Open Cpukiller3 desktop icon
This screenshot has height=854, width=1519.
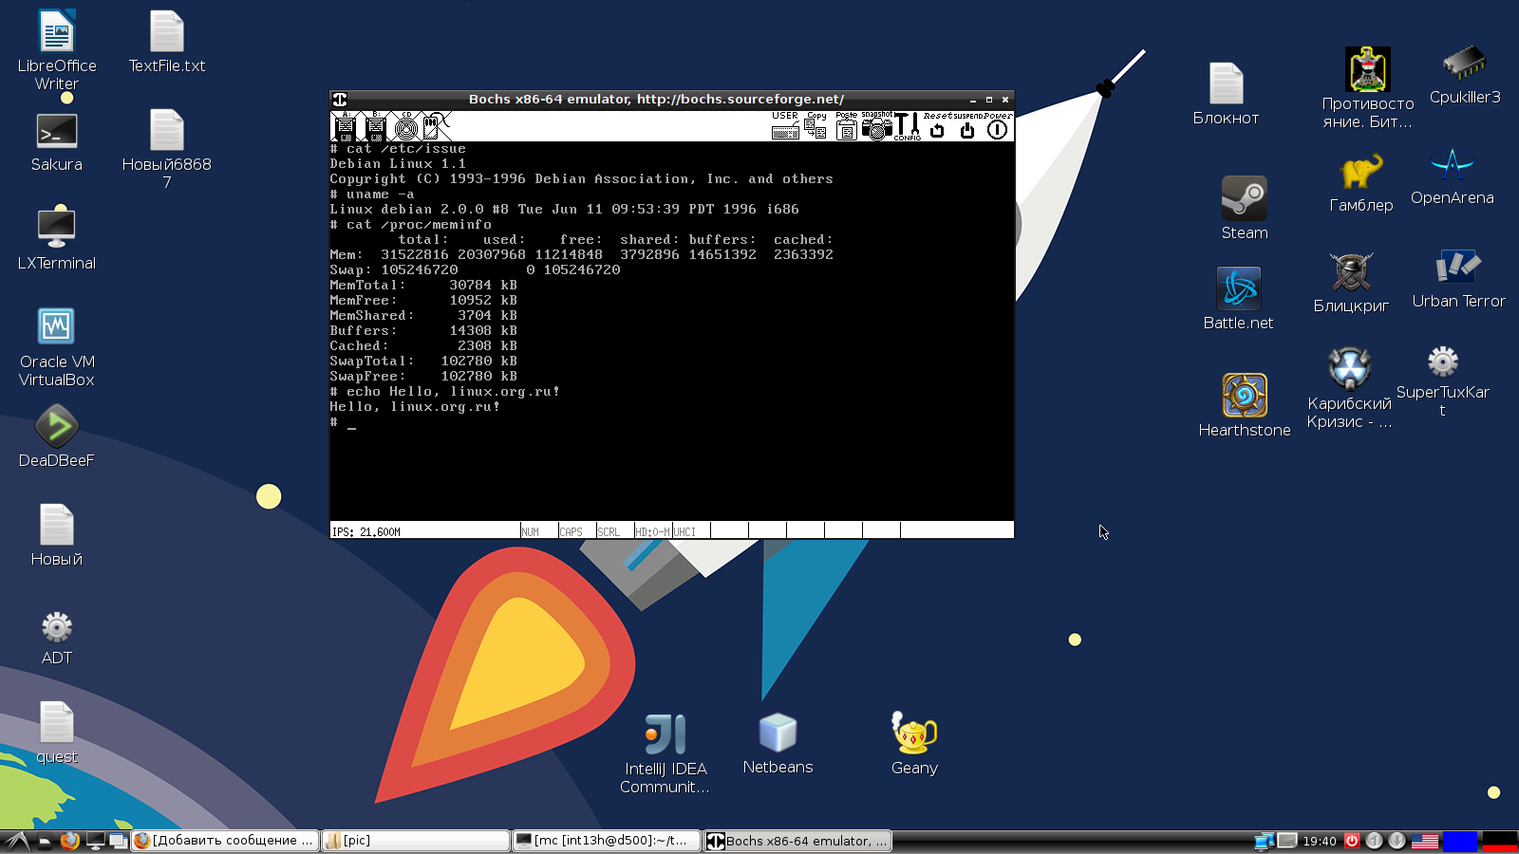click(x=1465, y=76)
